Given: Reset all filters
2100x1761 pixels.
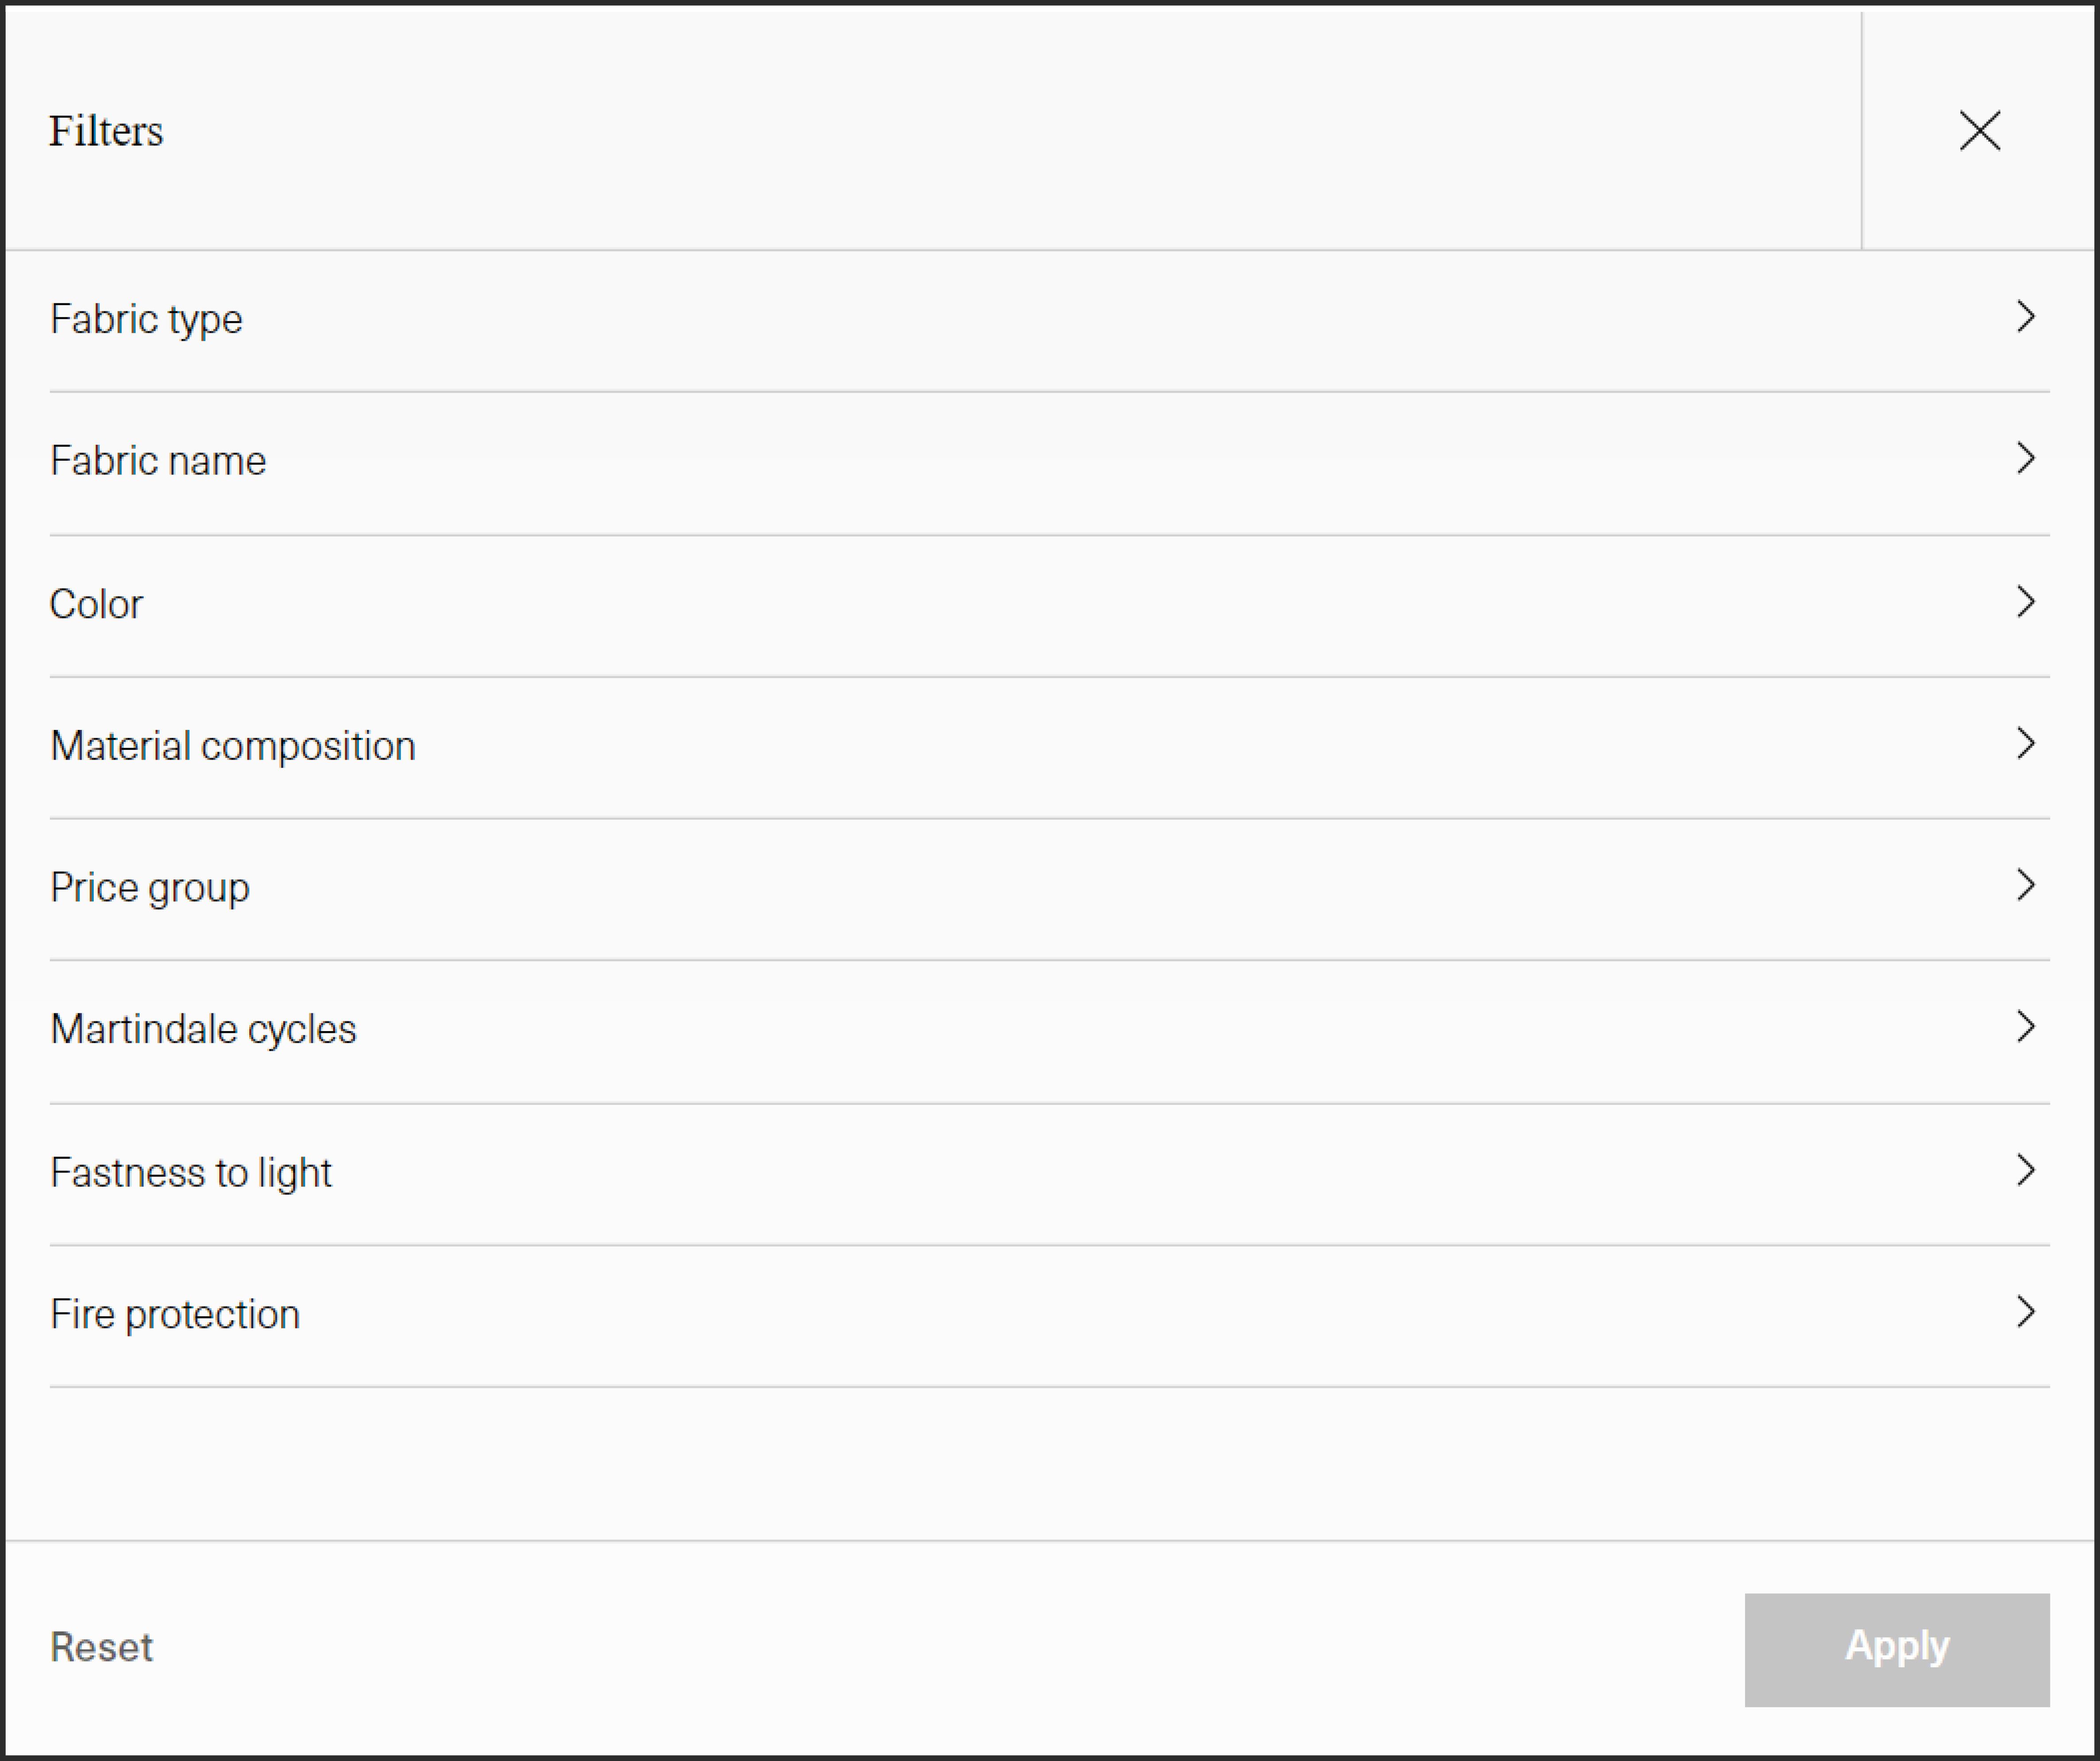Looking at the screenshot, I should pos(101,1648).
